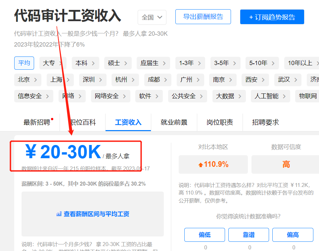The width and height of the screenshot is (319, 251).
Task: Open 查看薪酬区间与平均工资 link
Action: point(96,214)
